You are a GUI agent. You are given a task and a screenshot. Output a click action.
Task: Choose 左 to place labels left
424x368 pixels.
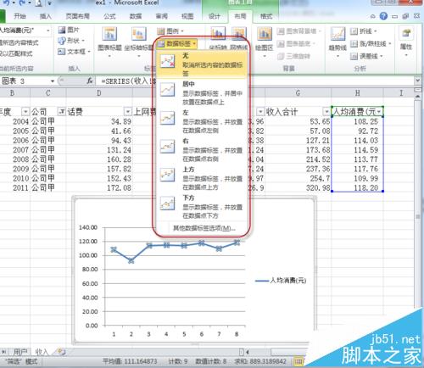click(x=202, y=121)
